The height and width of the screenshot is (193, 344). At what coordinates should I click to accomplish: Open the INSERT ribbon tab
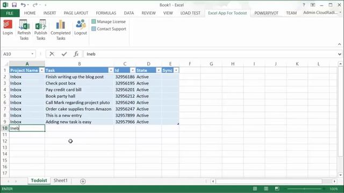coord(49,13)
